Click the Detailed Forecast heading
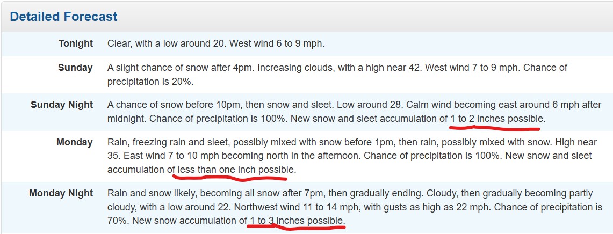The height and width of the screenshot is (234, 613). (63, 17)
